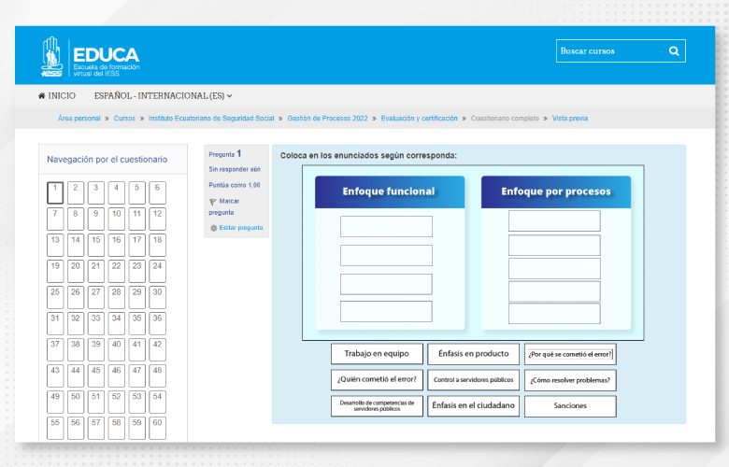The width and height of the screenshot is (729, 467).
Task: Go to question 37 in navigation
Action: [x=55, y=349]
